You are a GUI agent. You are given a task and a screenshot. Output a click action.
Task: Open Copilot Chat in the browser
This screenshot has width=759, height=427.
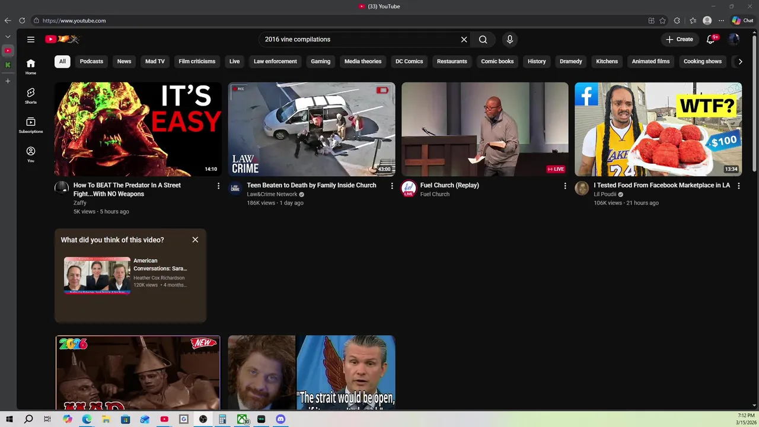click(742, 20)
